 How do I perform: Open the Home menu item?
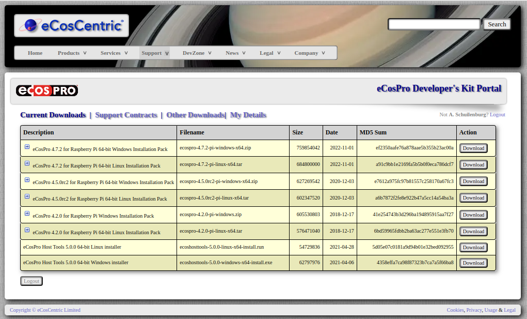click(35, 53)
